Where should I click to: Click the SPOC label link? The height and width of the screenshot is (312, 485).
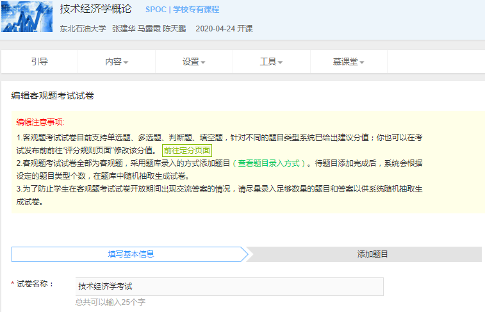(x=156, y=10)
